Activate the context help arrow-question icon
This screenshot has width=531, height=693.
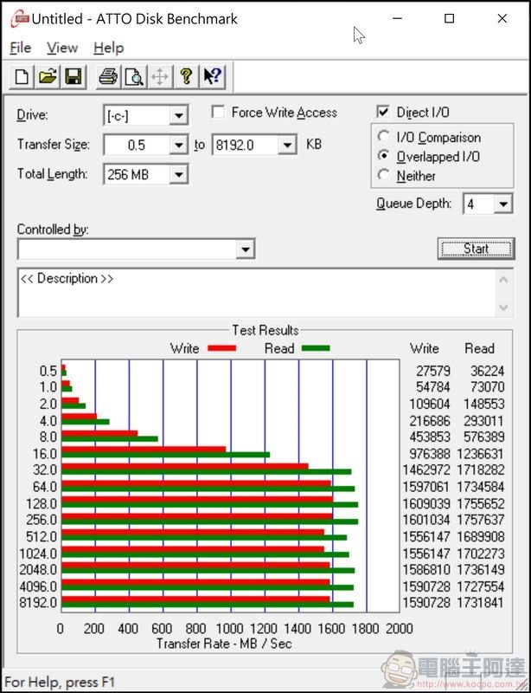[x=212, y=77]
